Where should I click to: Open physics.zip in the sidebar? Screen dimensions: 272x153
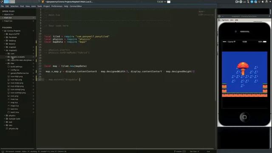click(x=13, y=129)
